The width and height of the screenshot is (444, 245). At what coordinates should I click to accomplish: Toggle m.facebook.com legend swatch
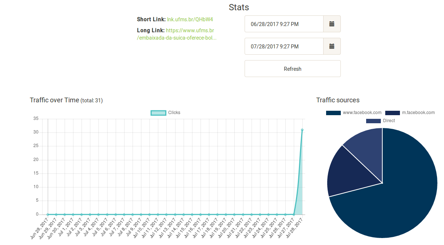[x=392, y=113]
